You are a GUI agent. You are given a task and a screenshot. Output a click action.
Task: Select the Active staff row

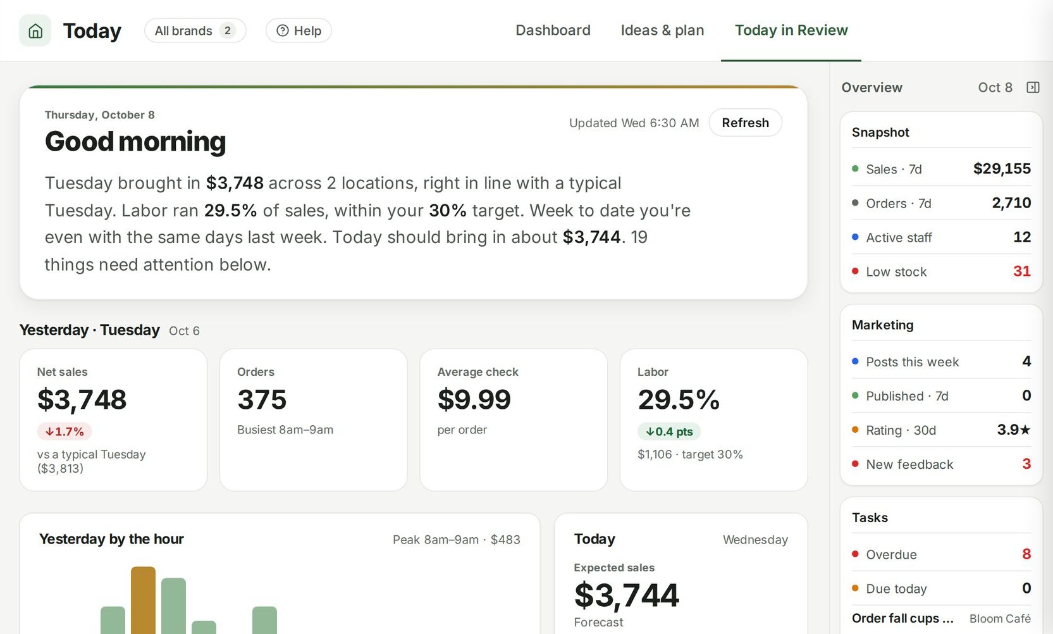(x=941, y=237)
